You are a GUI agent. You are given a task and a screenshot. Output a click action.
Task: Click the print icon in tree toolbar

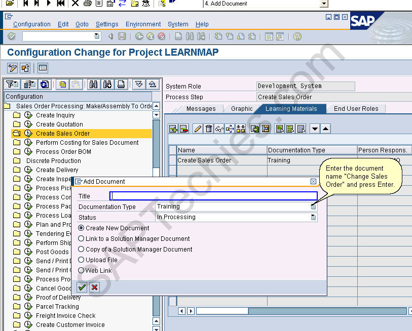click(121, 85)
